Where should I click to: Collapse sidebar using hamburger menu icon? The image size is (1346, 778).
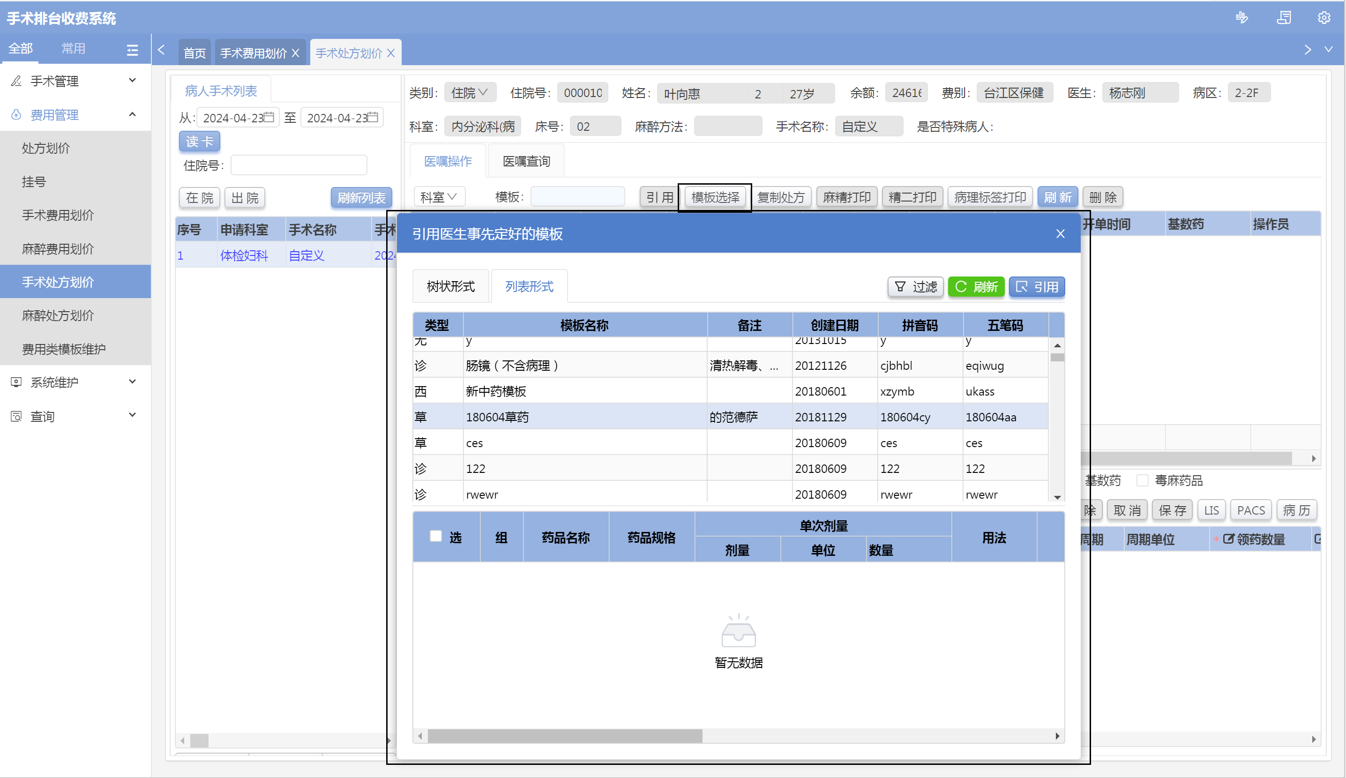132,50
